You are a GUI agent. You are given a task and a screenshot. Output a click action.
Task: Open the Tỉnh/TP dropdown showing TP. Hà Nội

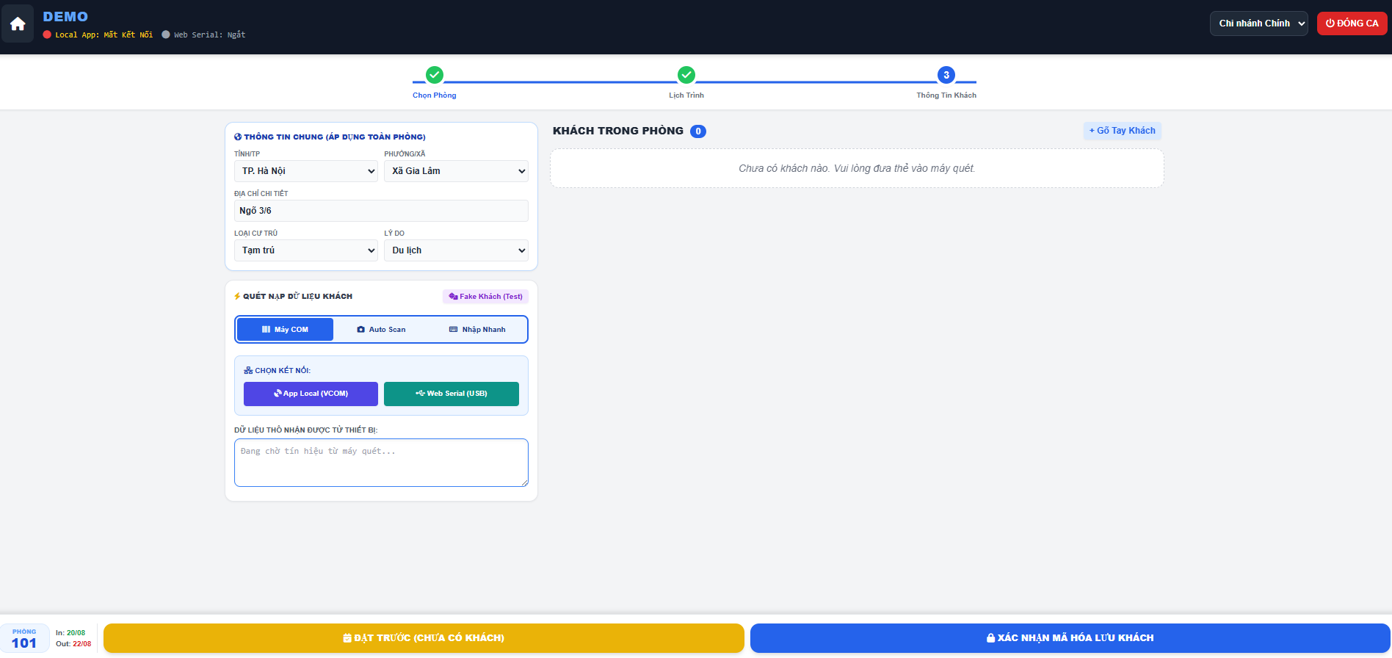pos(306,171)
